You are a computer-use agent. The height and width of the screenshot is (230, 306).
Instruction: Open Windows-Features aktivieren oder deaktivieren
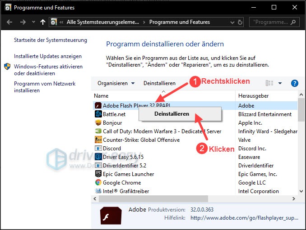coord(48,70)
